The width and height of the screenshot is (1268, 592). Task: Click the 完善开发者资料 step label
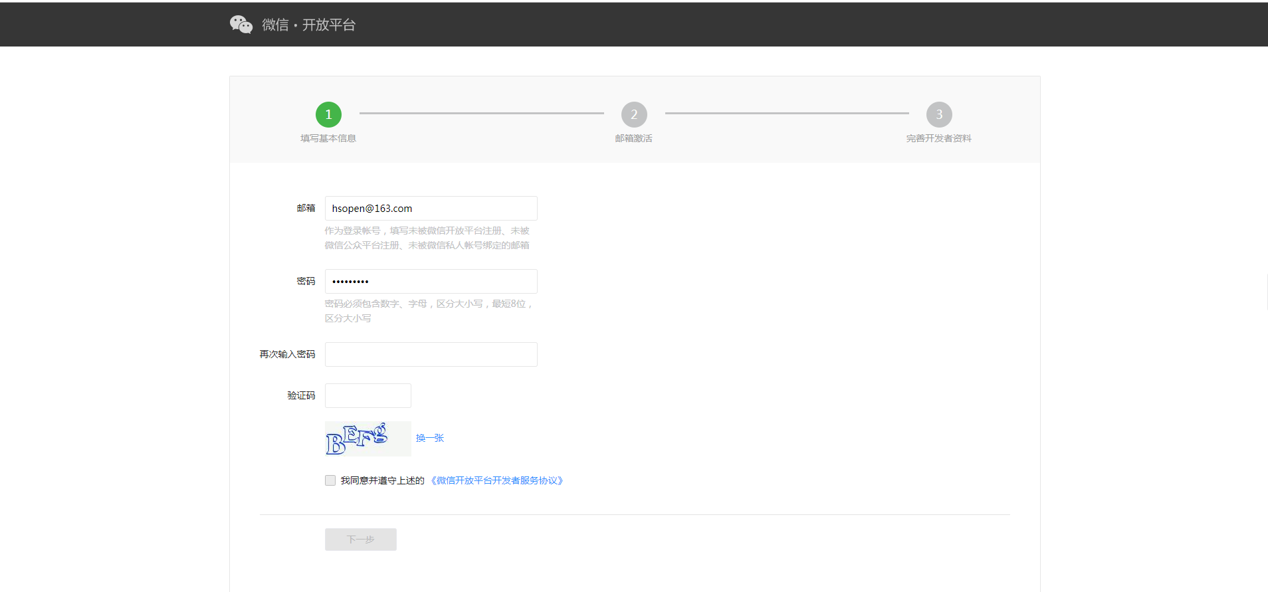939,138
